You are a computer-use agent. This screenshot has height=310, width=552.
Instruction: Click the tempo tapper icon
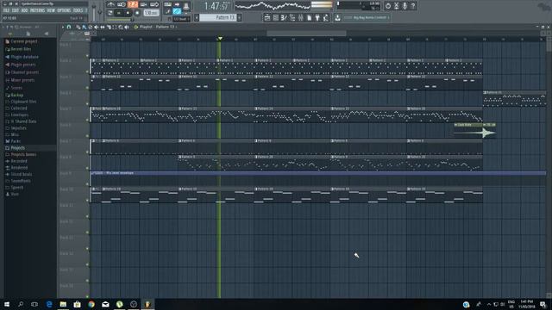click(x=326, y=17)
